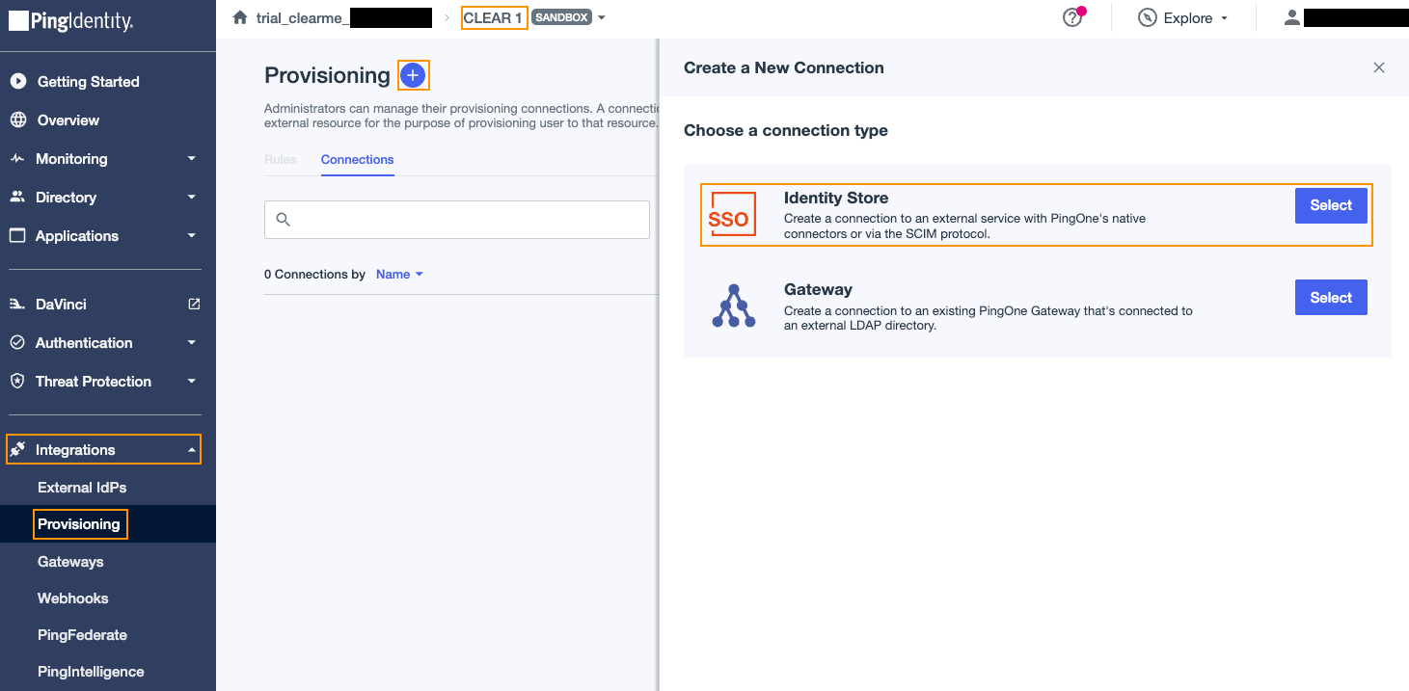The height and width of the screenshot is (691, 1409).
Task: Expand the Monitoring menu arrow
Action: tap(192, 159)
